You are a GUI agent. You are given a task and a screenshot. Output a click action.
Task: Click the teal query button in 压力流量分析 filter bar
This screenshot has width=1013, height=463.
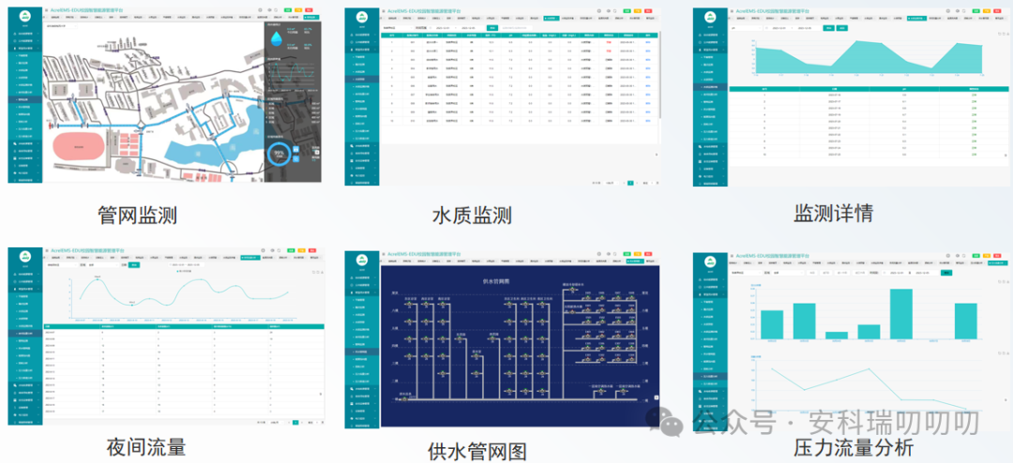coord(946,273)
